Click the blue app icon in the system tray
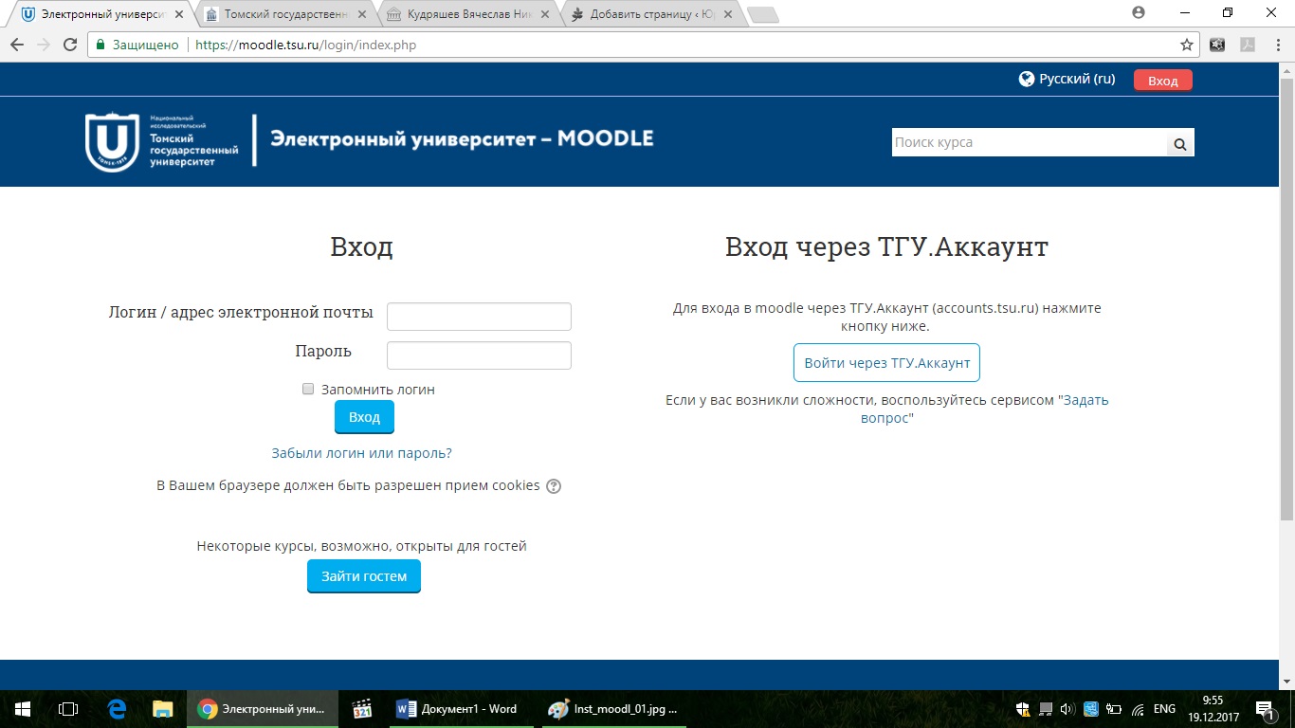Viewport: 1295px width, 728px height. tap(1090, 708)
